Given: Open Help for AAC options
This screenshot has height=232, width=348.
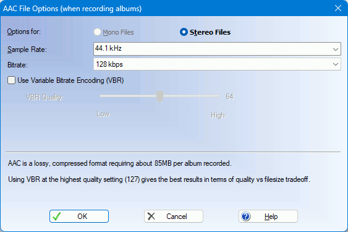Looking at the screenshot, I should (x=268, y=216).
